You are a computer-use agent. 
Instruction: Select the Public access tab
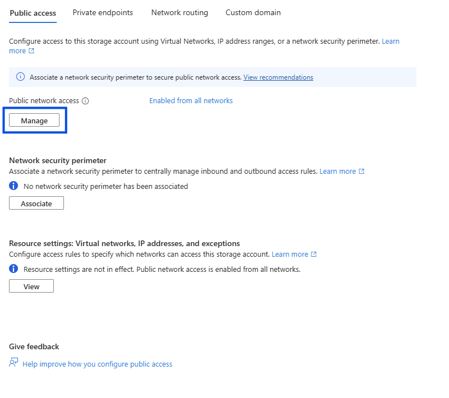coord(33,12)
